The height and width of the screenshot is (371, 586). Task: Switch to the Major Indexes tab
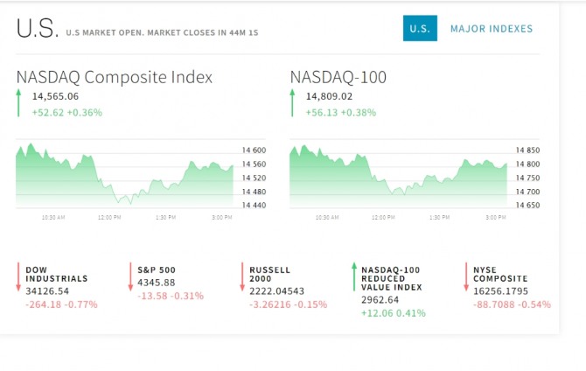point(491,29)
